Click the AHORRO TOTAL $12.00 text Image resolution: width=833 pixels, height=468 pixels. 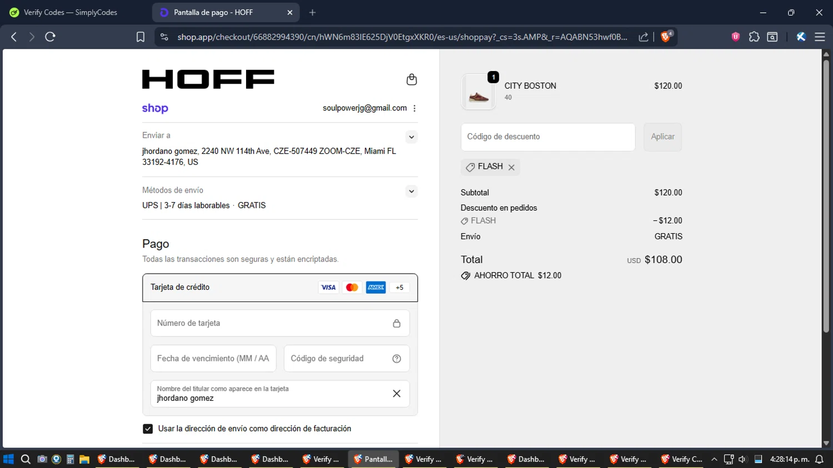point(518,275)
